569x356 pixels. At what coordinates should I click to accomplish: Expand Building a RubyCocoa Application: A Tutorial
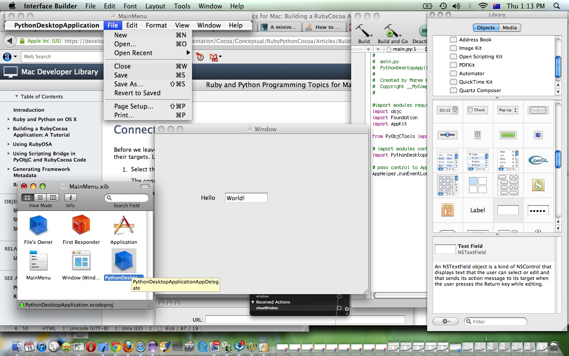pos(8,129)
